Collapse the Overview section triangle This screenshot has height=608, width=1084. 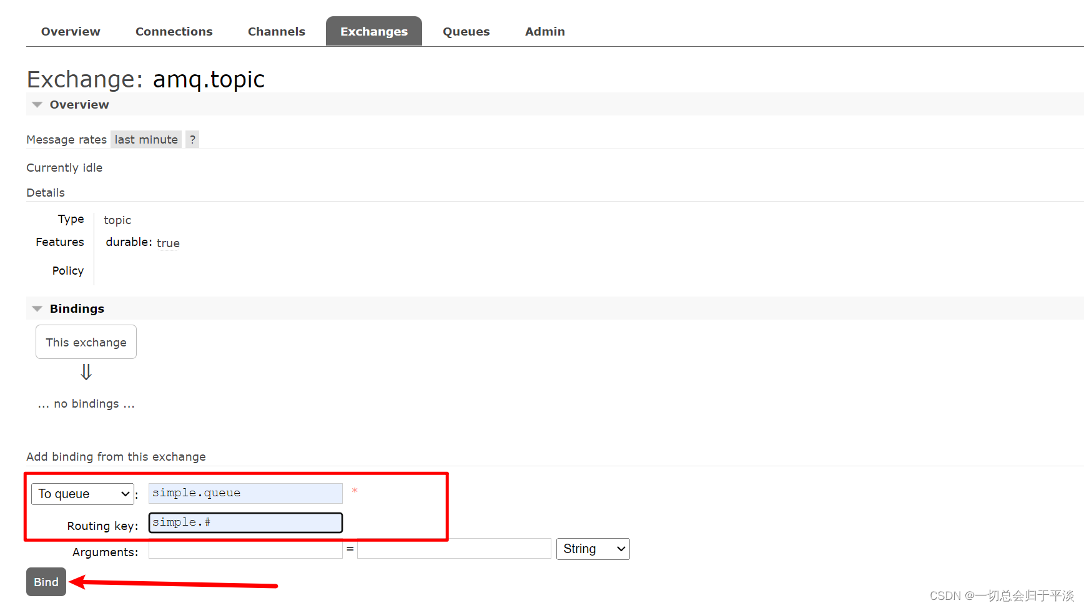[37, 105]
